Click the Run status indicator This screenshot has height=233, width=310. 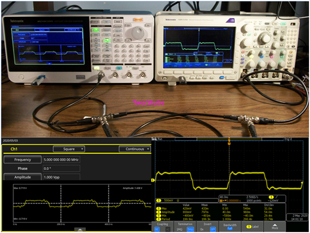(160, 139)
